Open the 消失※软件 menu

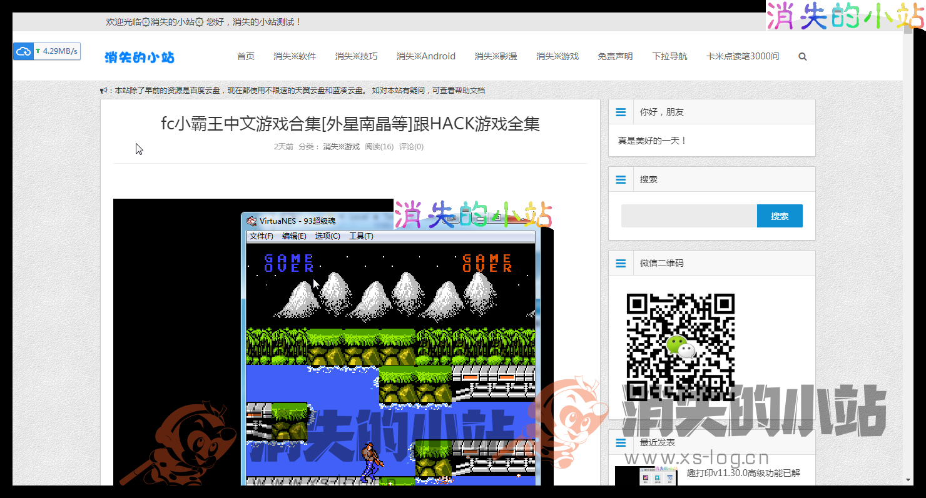pyautogui.click(x=295, y=56)
